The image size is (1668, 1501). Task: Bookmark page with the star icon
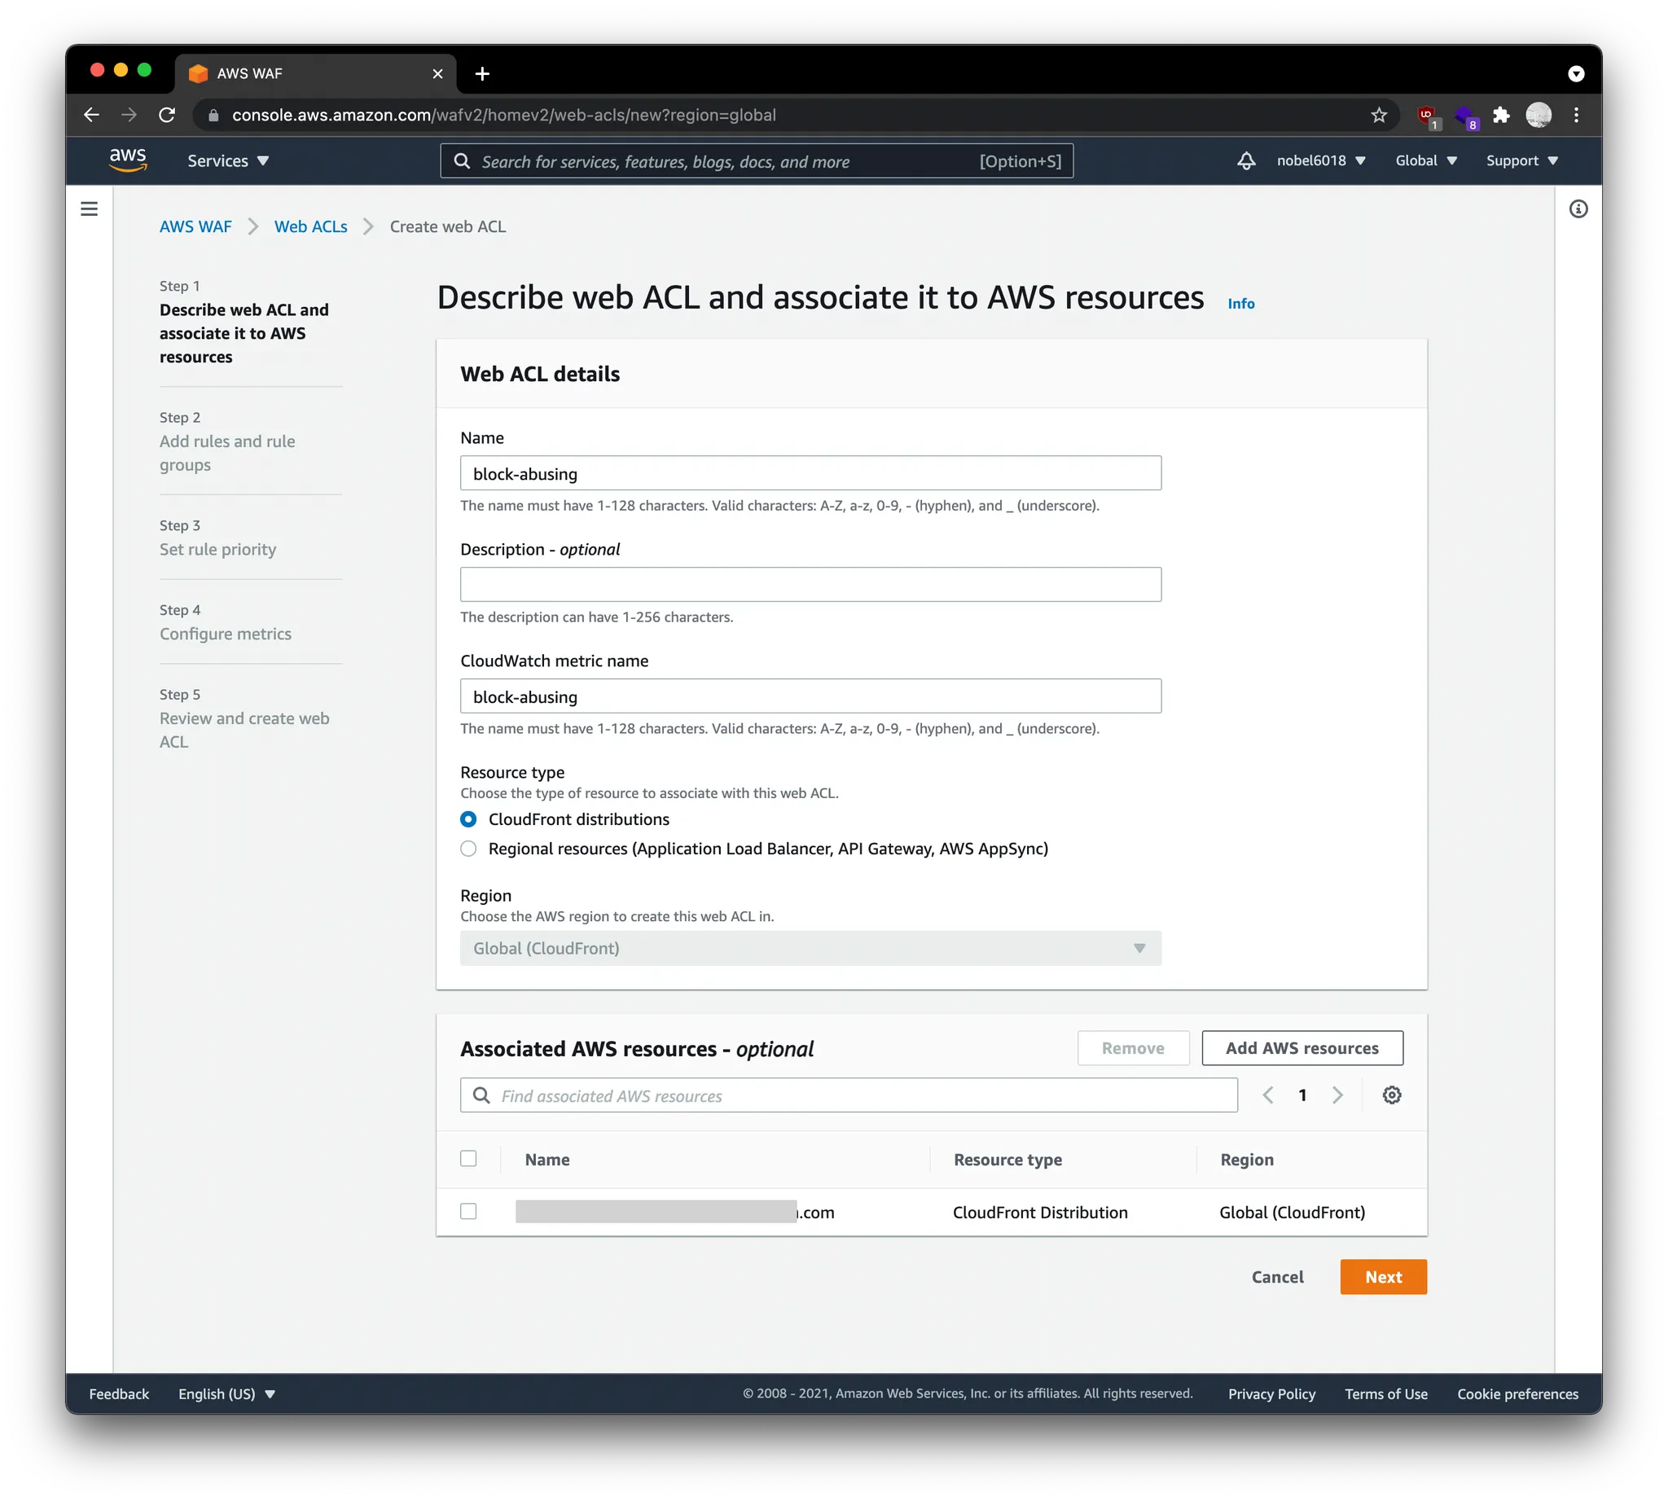[1378, 116]
